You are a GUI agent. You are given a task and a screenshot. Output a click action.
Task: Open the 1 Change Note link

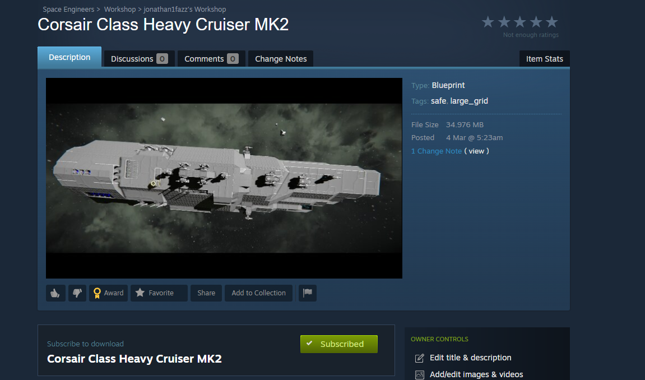437,151
